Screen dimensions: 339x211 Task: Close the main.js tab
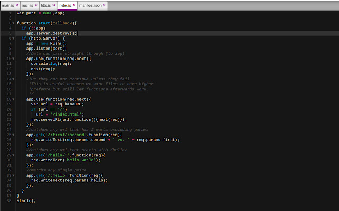point(17,5)
